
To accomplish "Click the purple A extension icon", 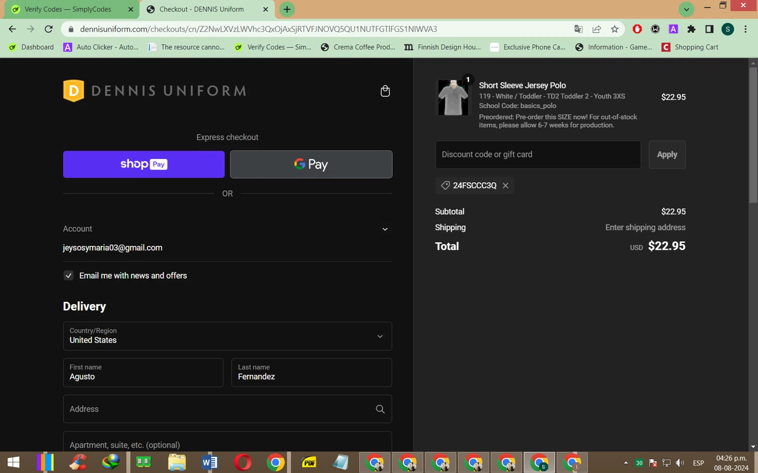I will [x=673, y=29].
